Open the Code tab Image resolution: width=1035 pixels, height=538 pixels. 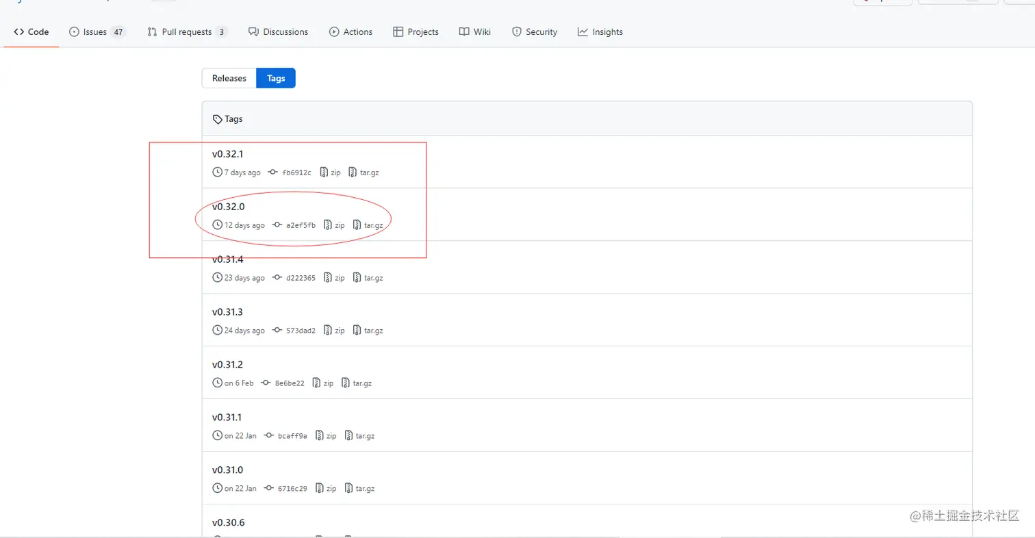click(31, 31)
